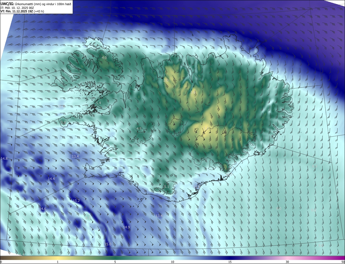The height and width of the screenshot is (264, 345).
Task: Click the initial time line "IT: Mið. 10. 12. 2025 00Z"
Action: (x=18, y=8)
